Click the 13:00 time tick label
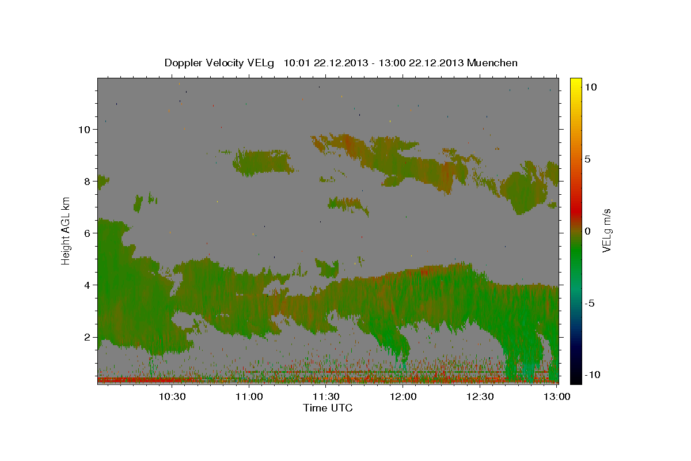Screen dimensions: 691x461 coord(556,396)
